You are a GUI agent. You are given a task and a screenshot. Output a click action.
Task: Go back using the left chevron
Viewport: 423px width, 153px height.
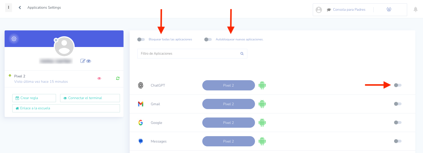click(20, 7)
